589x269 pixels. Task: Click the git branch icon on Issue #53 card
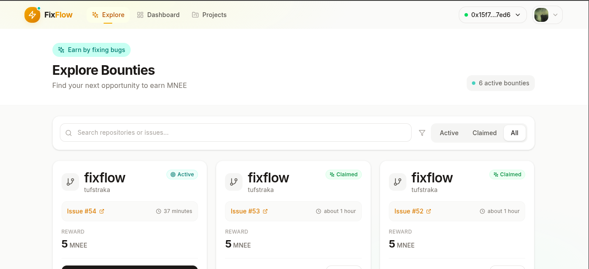pos(234,182)
